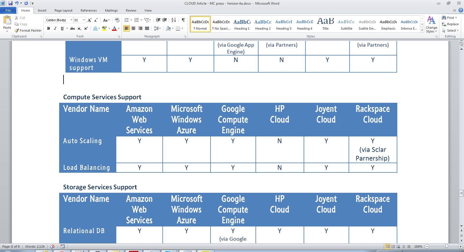Apply the Title style
Image resolution: width=464 pixels, height=252 pixels.
point(325,24)
